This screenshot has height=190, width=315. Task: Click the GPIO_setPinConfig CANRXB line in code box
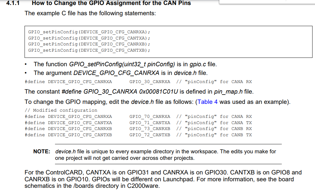(x=89, y=44)
